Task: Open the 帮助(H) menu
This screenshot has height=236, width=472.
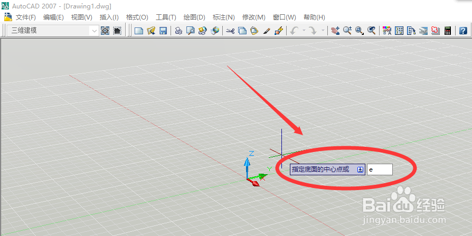Action: (314, 17)
